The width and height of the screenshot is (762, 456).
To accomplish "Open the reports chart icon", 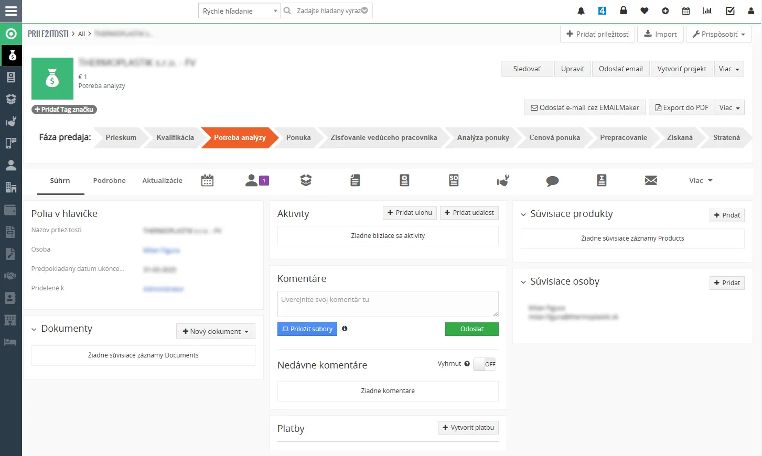I will coord(707,11).
